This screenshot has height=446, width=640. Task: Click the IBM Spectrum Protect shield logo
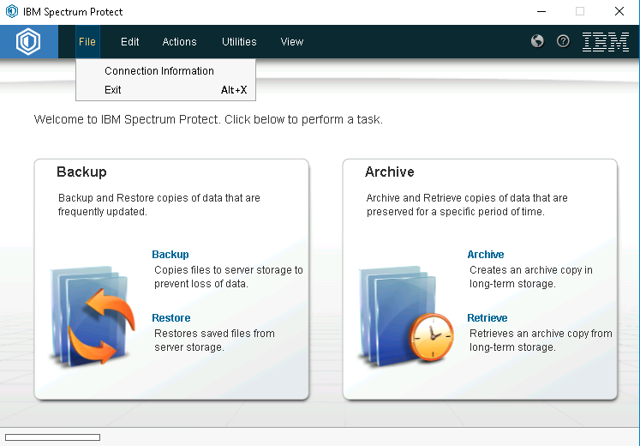(x=28, y=41)
